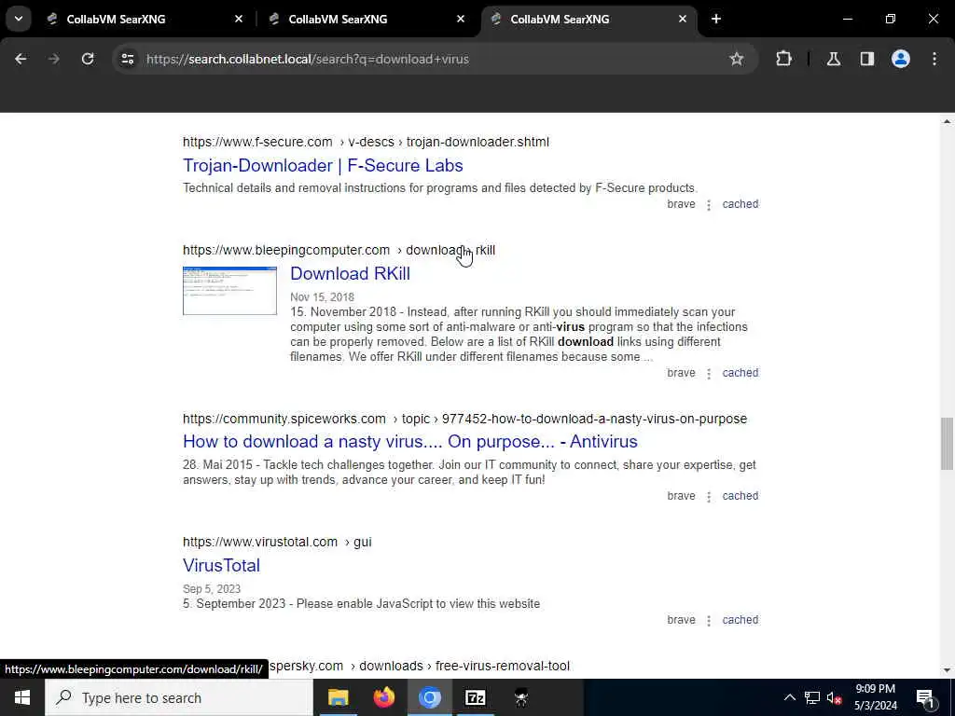Viewport: 955px width, 716px height.
Task: Click the scrollbar up arrow
Action: pyautogui.click(x=947, y=122)
